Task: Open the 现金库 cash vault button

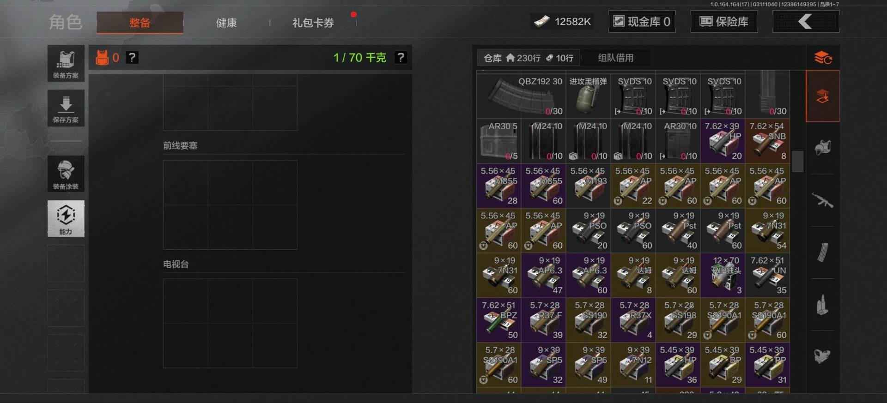Action: [x=642, y=21]
